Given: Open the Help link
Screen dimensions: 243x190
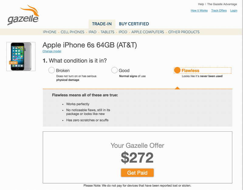Looking at the screenshot, I should tap(201, 4).
